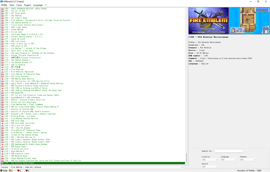Image resolution: width=270 pixels, height=172 pixels.
Task: Close the OfflineList window
Action: (266, 2)
